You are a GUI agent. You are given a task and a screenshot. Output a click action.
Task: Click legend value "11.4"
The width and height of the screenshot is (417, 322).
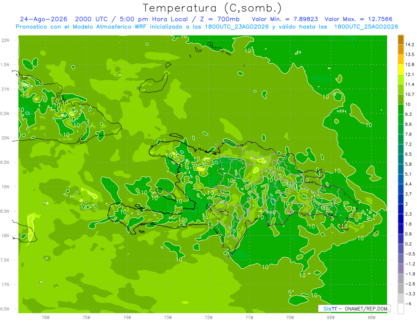click(x=410, y=84)
